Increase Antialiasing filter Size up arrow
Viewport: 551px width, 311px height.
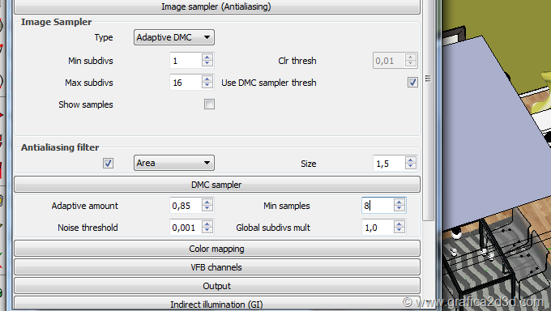coord(411,160)
